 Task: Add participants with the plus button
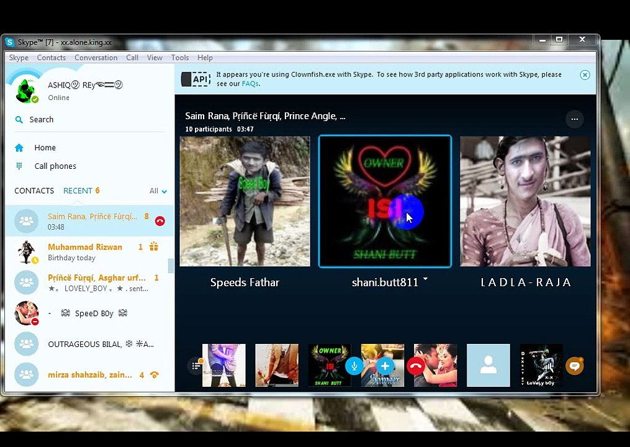[x=385, y=366]
